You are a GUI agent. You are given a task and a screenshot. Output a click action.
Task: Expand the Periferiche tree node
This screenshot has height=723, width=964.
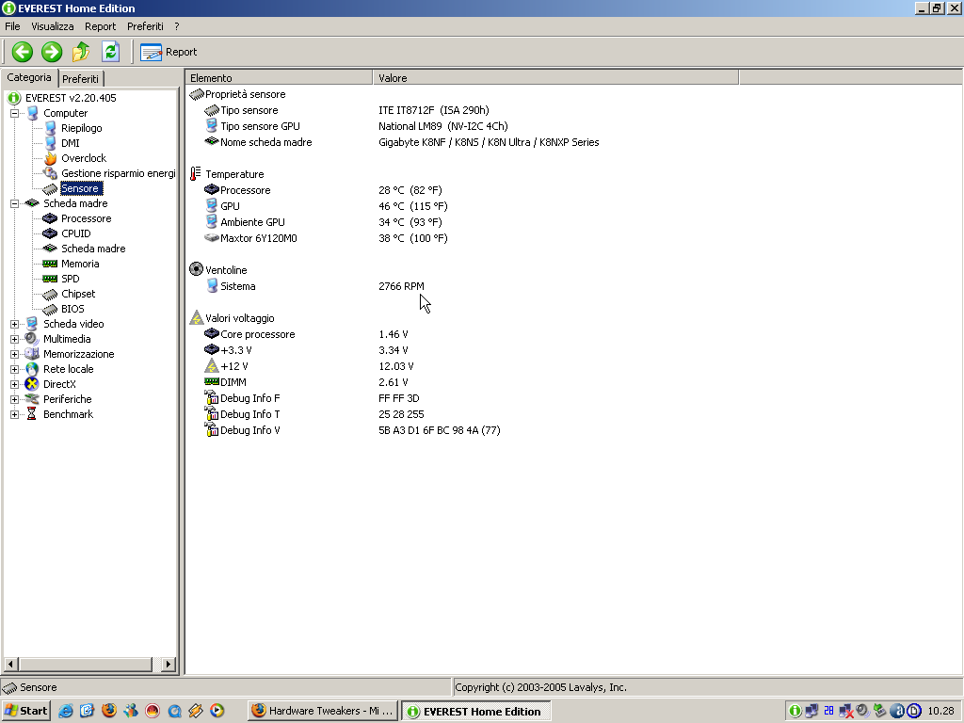tap(14, 399)
